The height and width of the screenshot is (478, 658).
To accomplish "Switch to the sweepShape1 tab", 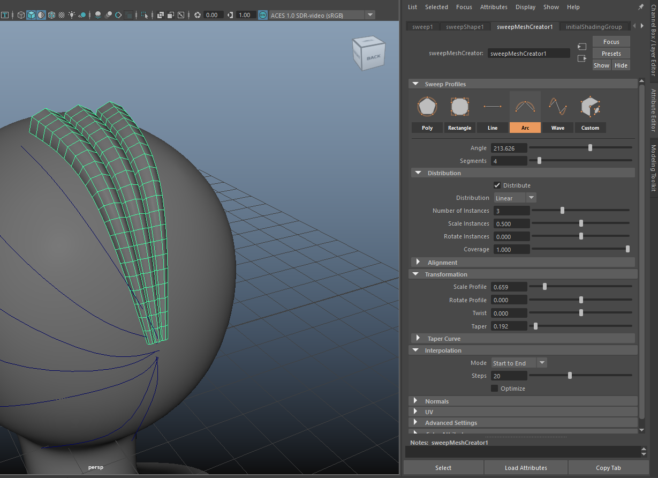I will [464, 26].
